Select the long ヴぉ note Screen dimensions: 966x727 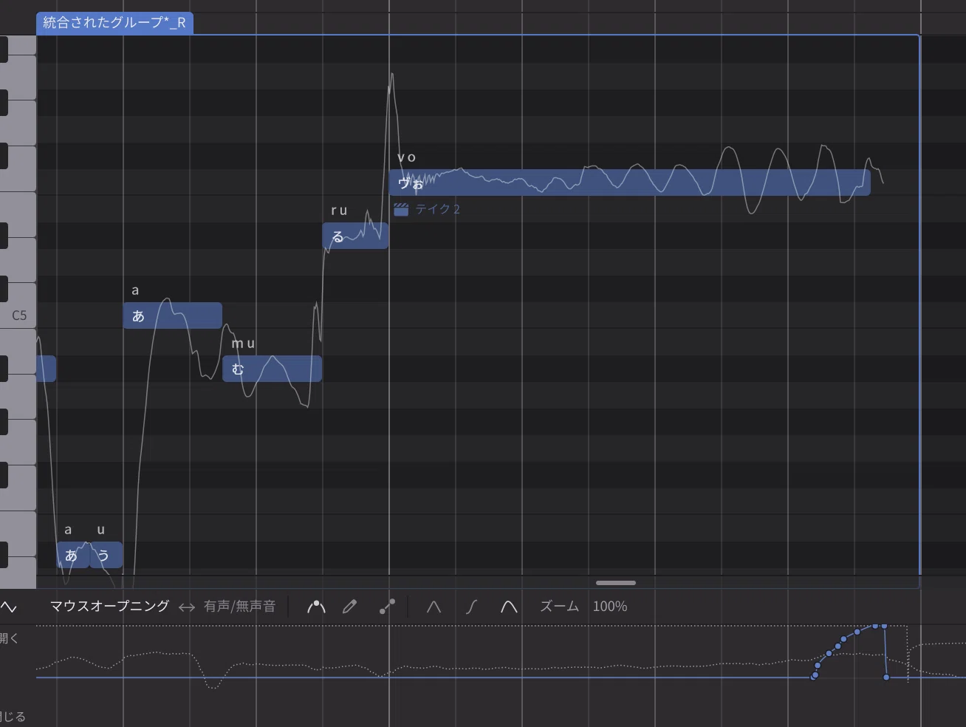(x=630, y=182)
